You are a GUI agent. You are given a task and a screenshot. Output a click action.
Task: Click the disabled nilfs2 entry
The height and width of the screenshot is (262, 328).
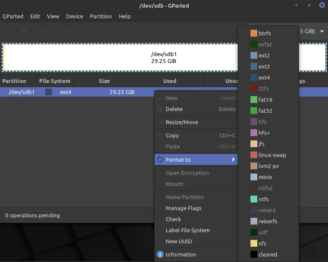[268, 188]
